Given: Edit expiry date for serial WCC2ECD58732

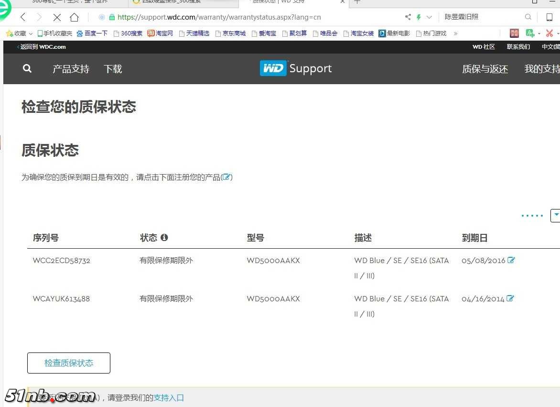Looking at the screenshot, I should coord(511,260).
